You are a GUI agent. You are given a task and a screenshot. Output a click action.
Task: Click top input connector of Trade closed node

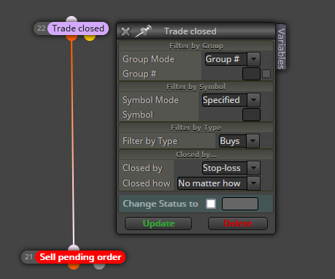(x=72, y=19)
